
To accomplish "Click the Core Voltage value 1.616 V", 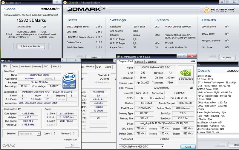I will (54, 86).
